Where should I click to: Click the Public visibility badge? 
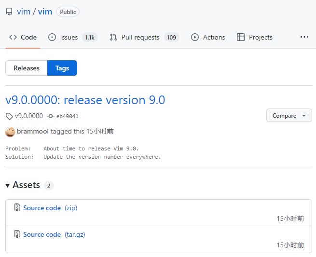pyautogui.click(x=68, y=12)
